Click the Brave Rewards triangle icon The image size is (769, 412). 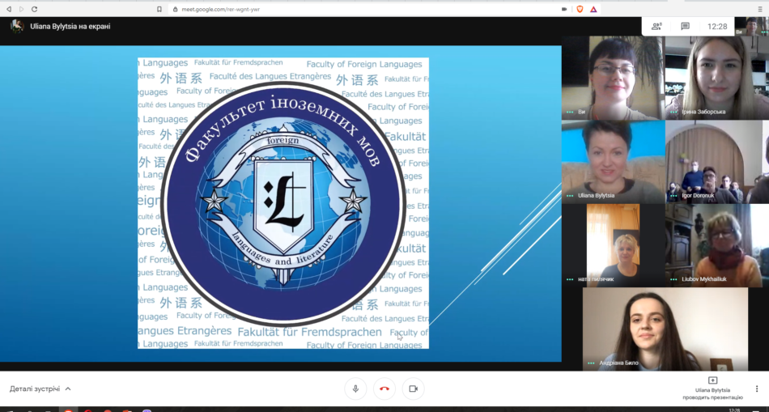point(593,9)
